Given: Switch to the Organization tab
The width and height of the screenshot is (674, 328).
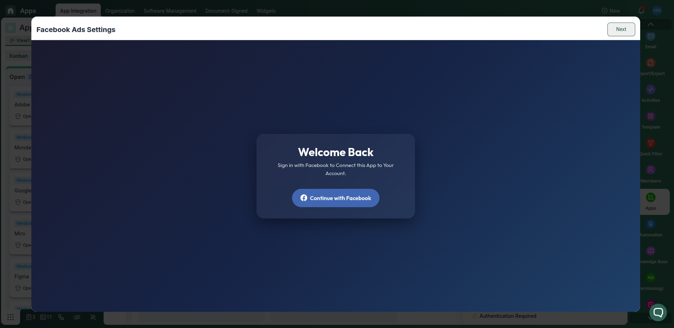Looking at the screenshot, I should [120, 11].
